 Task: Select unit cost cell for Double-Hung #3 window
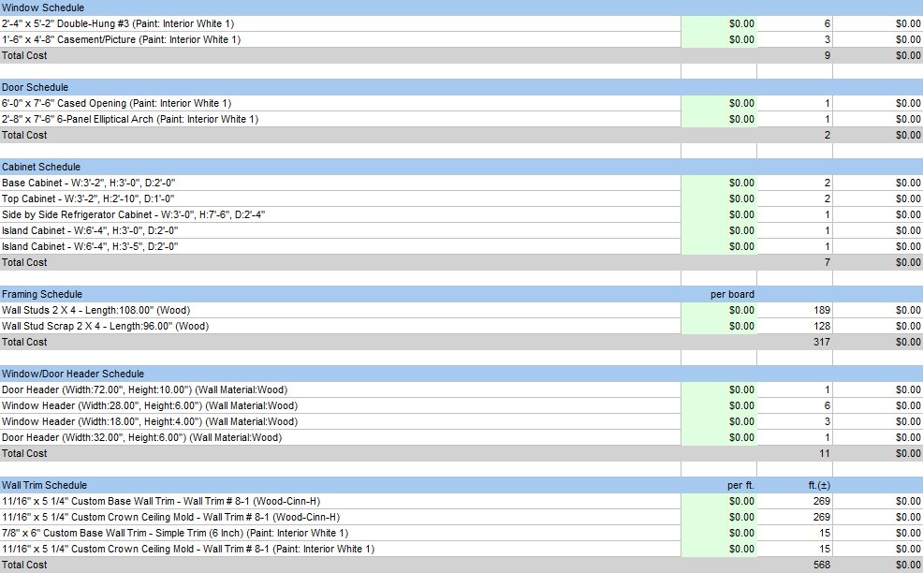pos(719,23)
